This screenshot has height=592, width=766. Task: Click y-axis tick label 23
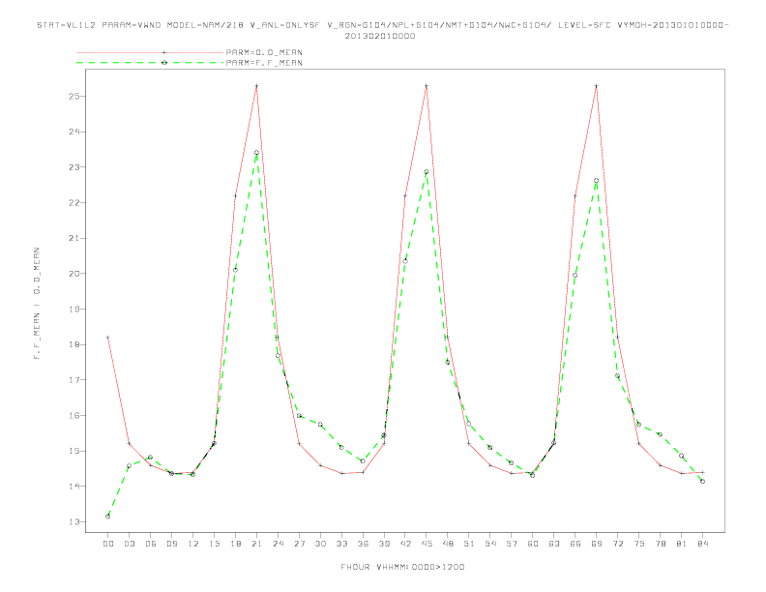click(x=74, y=167)
